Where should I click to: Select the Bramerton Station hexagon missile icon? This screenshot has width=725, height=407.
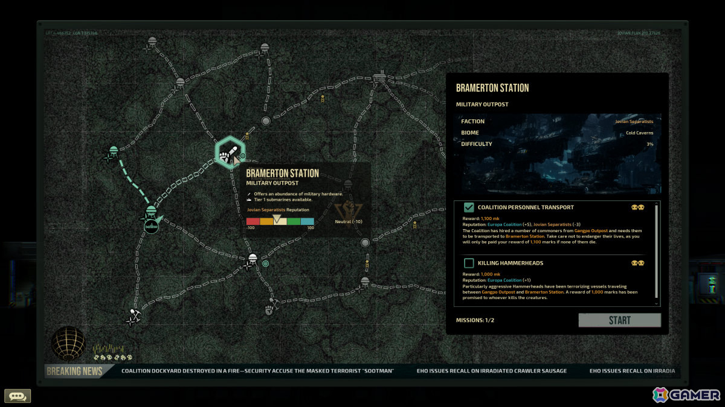point(229,153)
